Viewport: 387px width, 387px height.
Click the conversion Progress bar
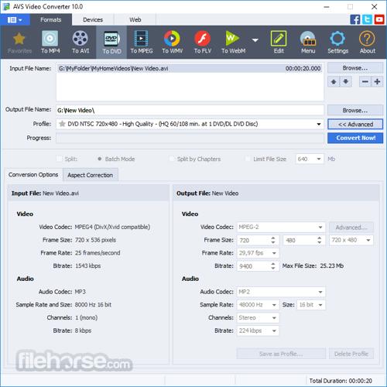coord(190,138)
